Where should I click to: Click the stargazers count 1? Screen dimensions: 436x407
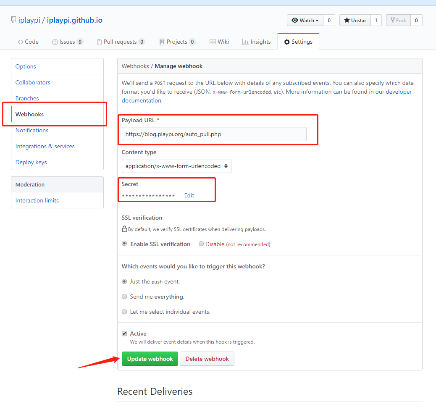(376, 20)
